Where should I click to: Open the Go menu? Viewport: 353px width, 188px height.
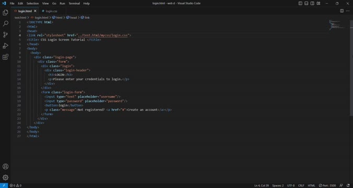click(54, 3)
